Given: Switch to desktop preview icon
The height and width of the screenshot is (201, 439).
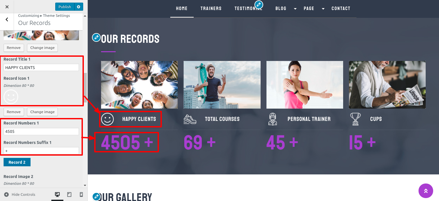Looking at the screenshot, I should pos(58,195).
